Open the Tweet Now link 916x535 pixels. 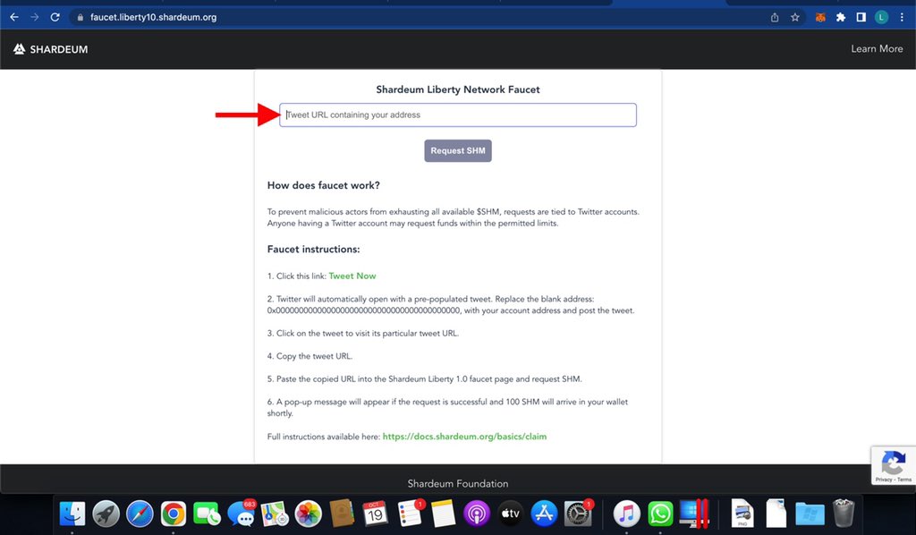point(352,276)
